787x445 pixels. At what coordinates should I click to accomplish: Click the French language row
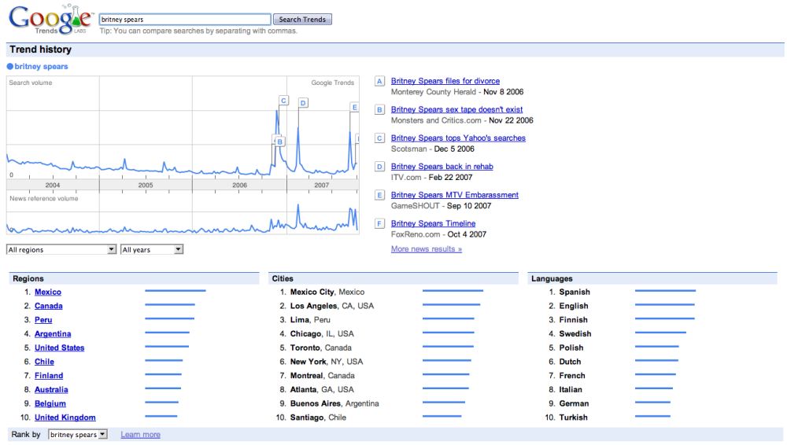572,376
